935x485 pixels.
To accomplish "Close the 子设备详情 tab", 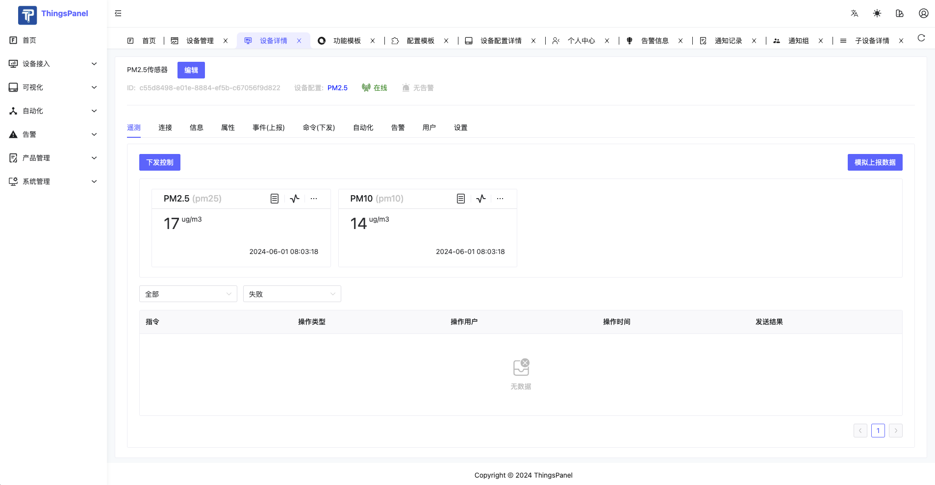I will 901,41.
